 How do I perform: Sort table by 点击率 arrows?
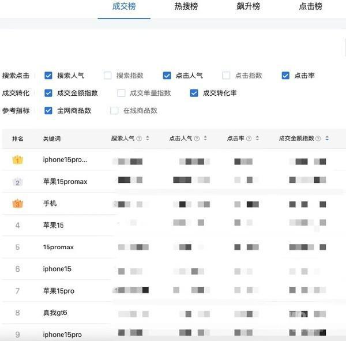click(x=257, y=138)
